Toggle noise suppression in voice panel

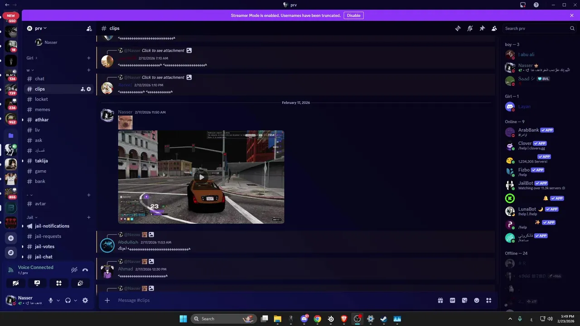click(x=74, y=270)
